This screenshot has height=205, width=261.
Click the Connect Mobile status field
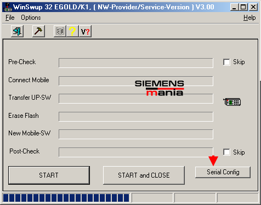click(136, 81)
